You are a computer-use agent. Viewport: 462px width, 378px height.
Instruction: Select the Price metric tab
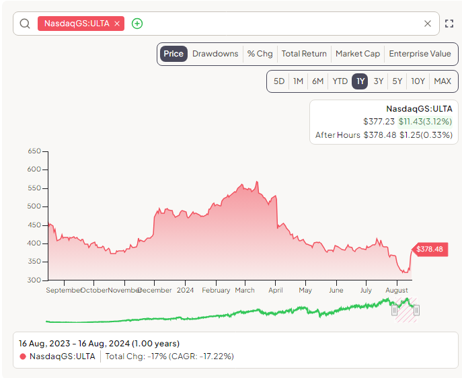coord(174,54)
